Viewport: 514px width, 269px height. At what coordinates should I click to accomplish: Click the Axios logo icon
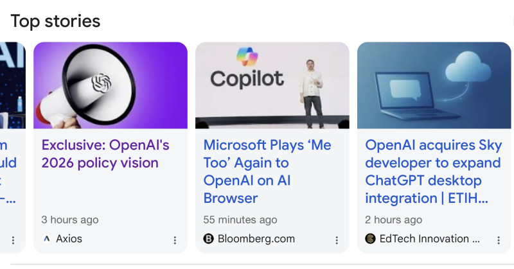click(46, 239)
